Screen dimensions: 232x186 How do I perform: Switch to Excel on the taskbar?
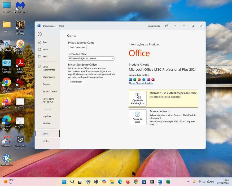pyautogui.click(x=168, y=182)
